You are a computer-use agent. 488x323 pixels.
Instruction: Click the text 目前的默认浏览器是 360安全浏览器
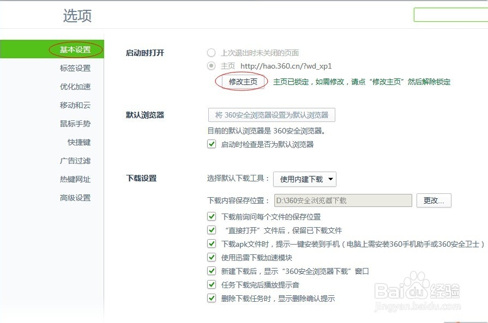[266, 131]
